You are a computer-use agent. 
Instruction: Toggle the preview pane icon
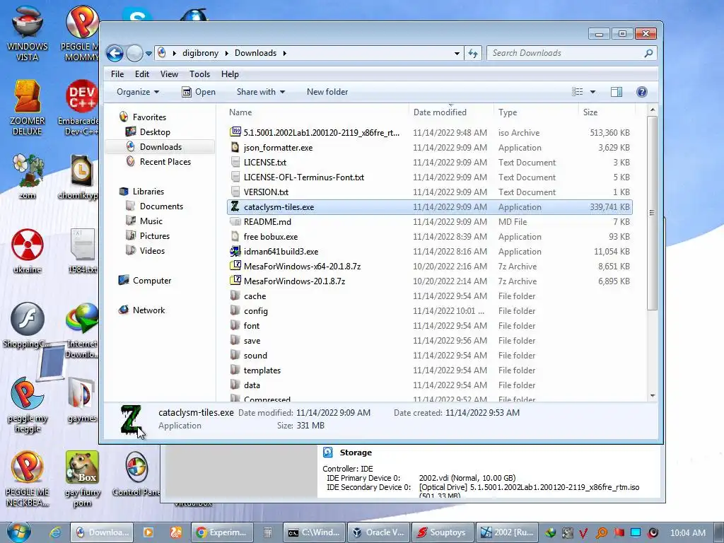pos(617,92)
